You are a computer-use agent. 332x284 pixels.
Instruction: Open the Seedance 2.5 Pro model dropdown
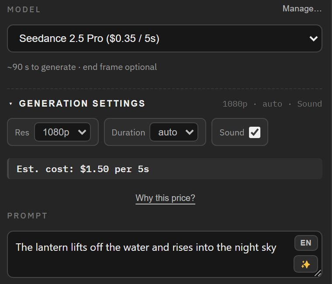[x=165, y=38]
